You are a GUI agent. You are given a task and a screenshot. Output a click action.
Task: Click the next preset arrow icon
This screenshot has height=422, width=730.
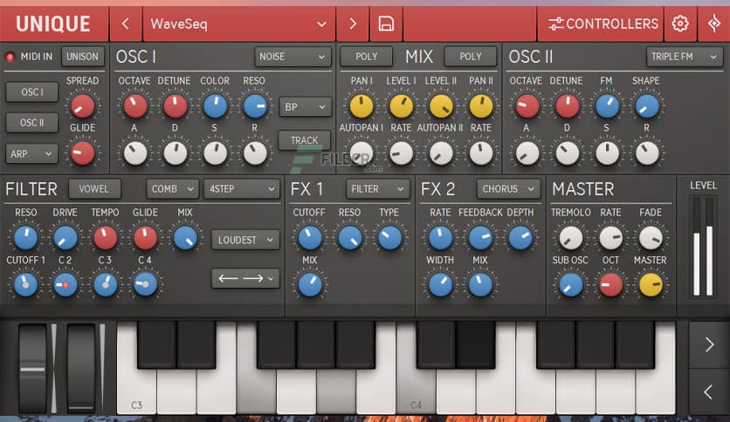(x=353, y=24)
